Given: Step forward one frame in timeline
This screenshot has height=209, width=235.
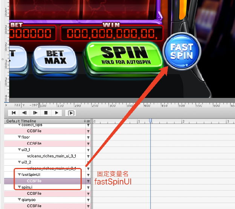Looking at the screenshot, I should [x=35, y=113].
